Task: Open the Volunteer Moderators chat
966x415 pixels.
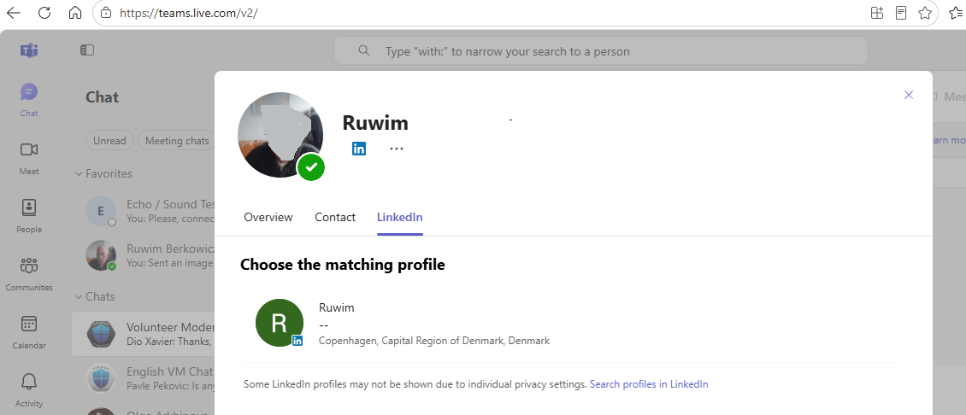Action: coord(144,334)
